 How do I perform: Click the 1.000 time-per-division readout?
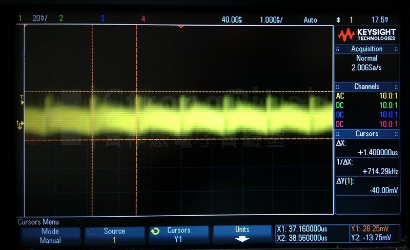click(271, 20)
